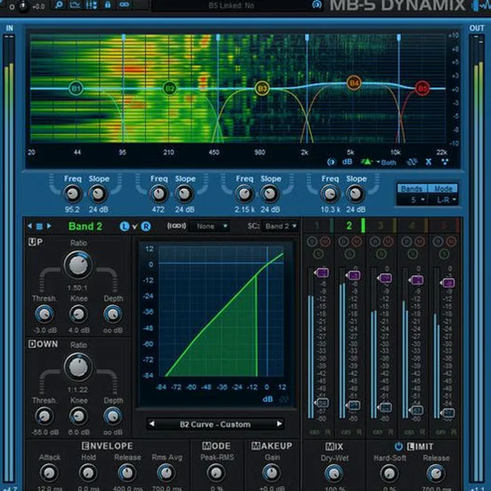Click the red power button for band 1
Viewport: 491px width, 491px height.
(x=325, y=241)
